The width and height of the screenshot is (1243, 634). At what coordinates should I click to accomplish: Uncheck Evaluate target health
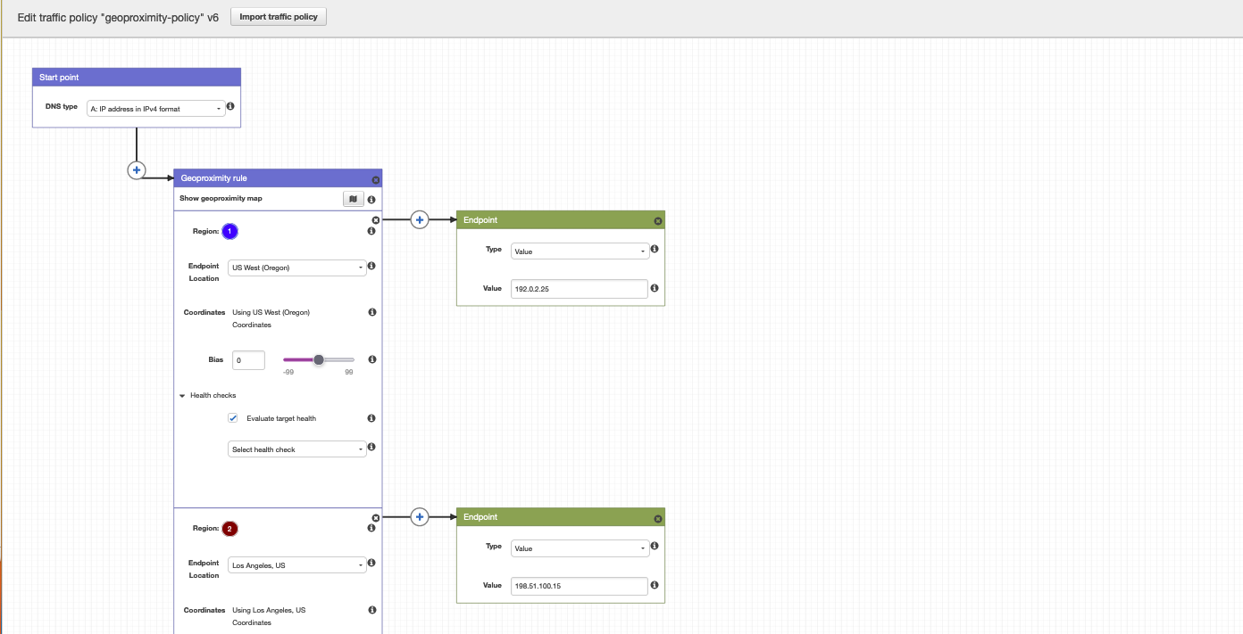[232, 417]
